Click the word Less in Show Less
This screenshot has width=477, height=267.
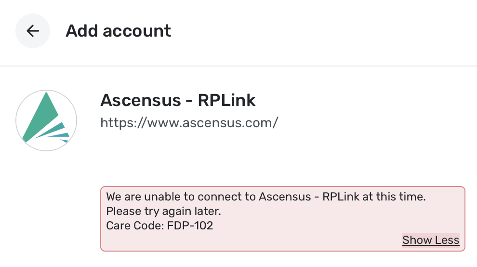click(x=447, y=240)
